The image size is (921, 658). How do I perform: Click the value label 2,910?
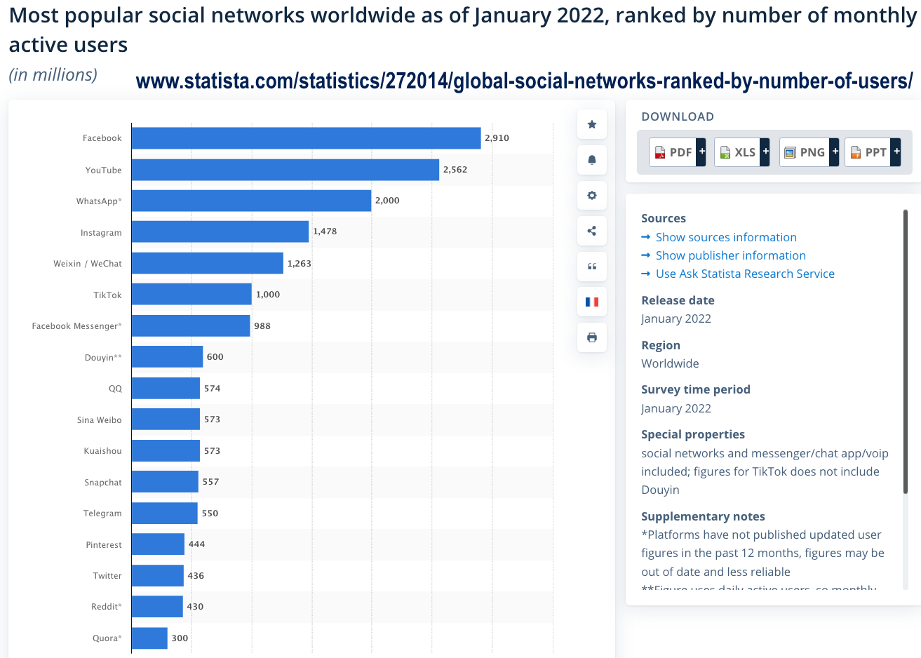point(497,138)
